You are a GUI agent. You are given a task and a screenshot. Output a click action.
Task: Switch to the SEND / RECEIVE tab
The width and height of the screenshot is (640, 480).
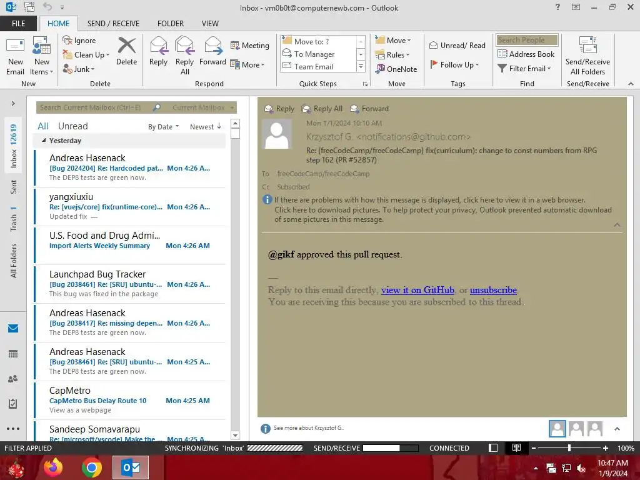coord(114,23)
